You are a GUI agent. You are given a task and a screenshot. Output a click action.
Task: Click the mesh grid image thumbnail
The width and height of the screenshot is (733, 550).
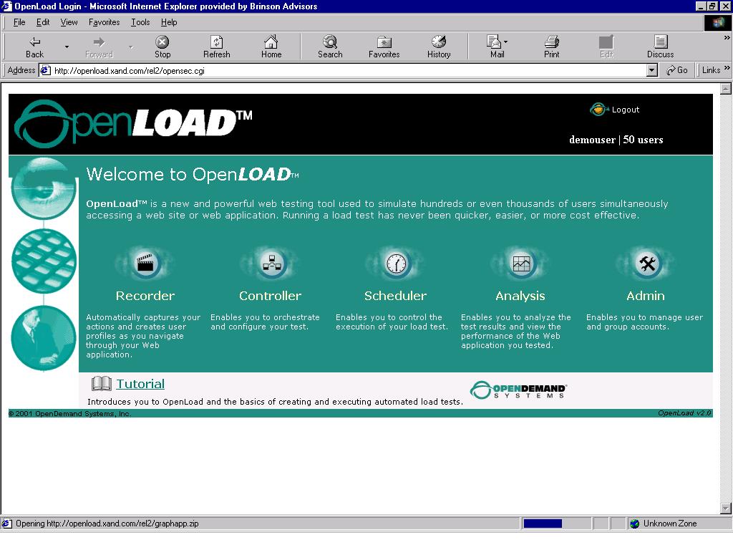44,261
